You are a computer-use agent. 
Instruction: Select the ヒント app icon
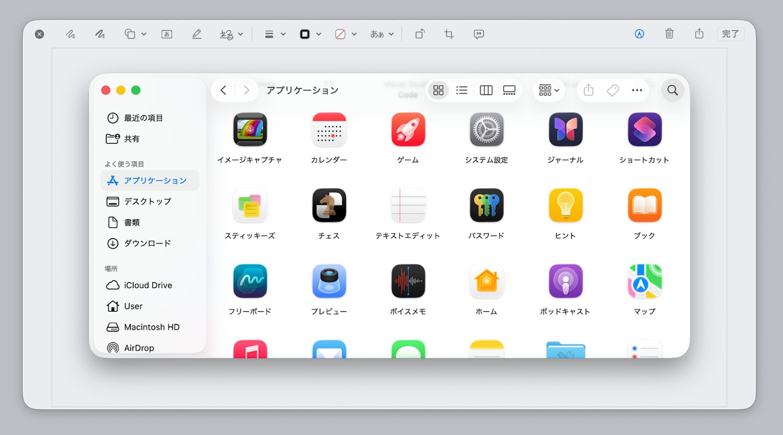[x=566, y=206]
